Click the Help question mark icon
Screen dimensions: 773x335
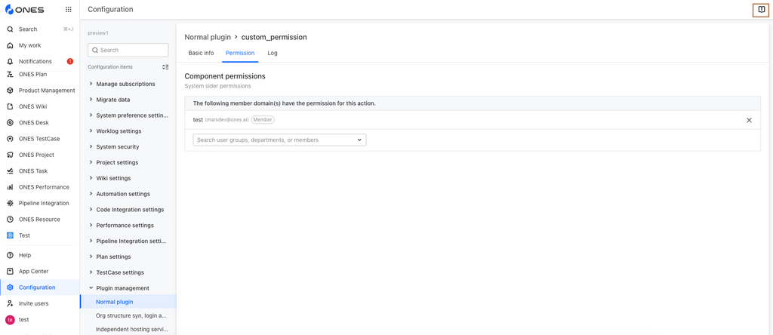click(x=10, y=255)
